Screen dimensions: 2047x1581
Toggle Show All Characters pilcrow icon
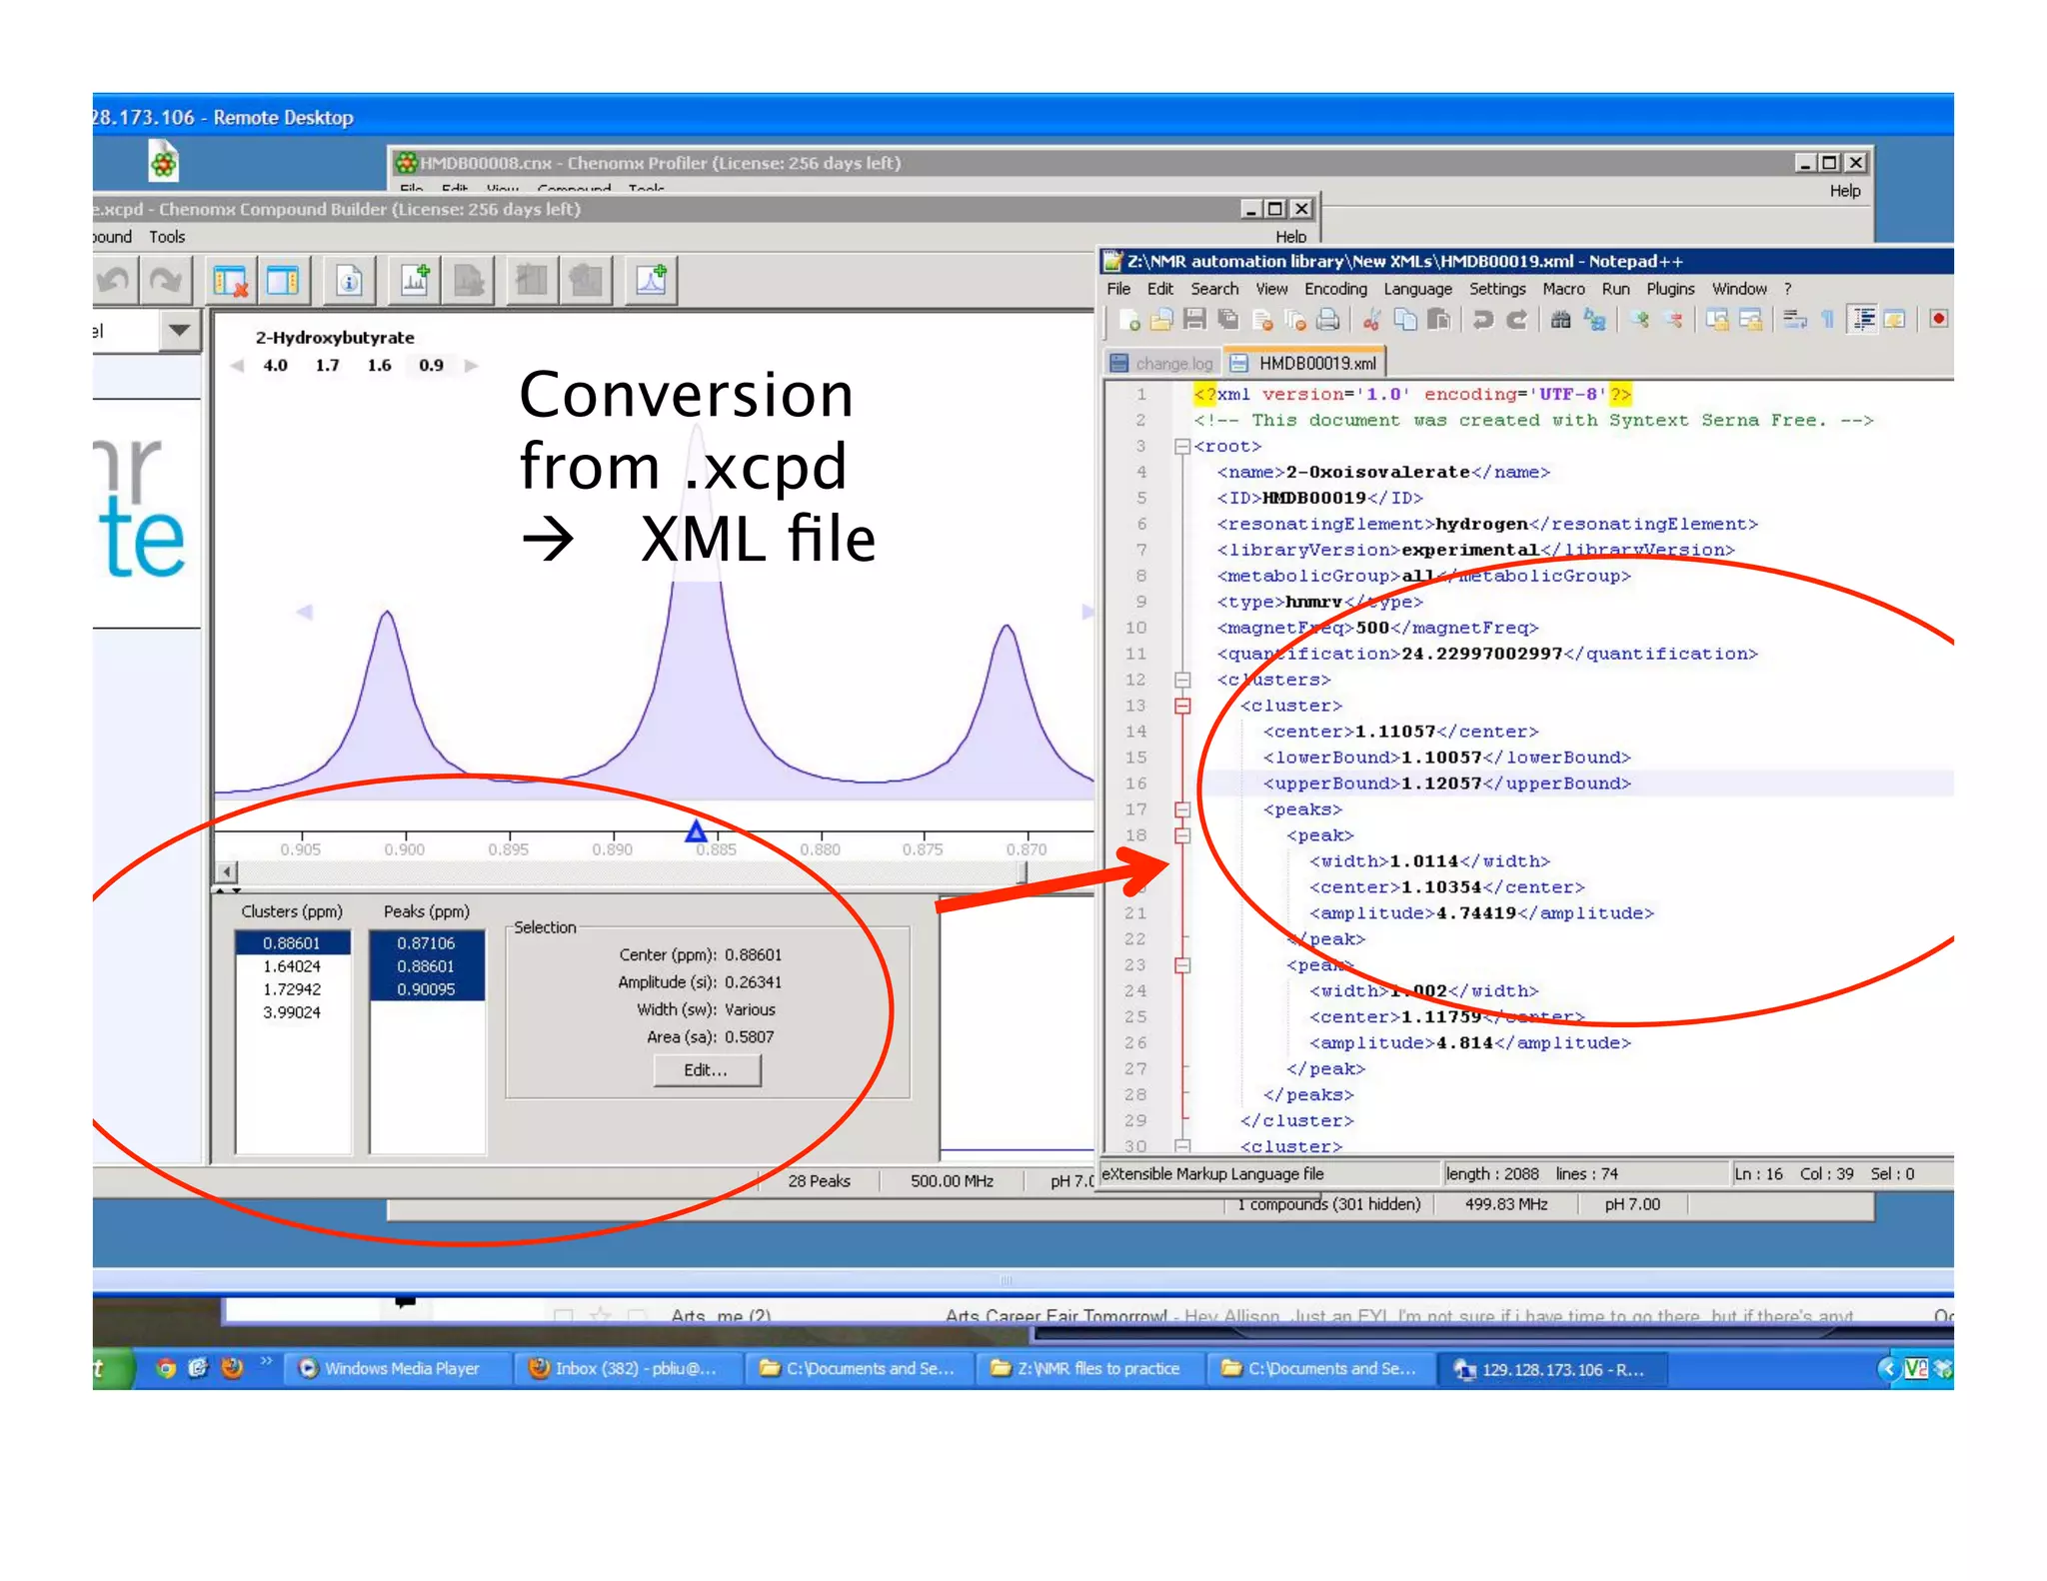(x=1828, y=320)
